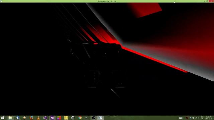Image resolution: width=214 pixels, height=120 pixels.
Task: Close the Enigma Engine window
Action: (211, 1)
